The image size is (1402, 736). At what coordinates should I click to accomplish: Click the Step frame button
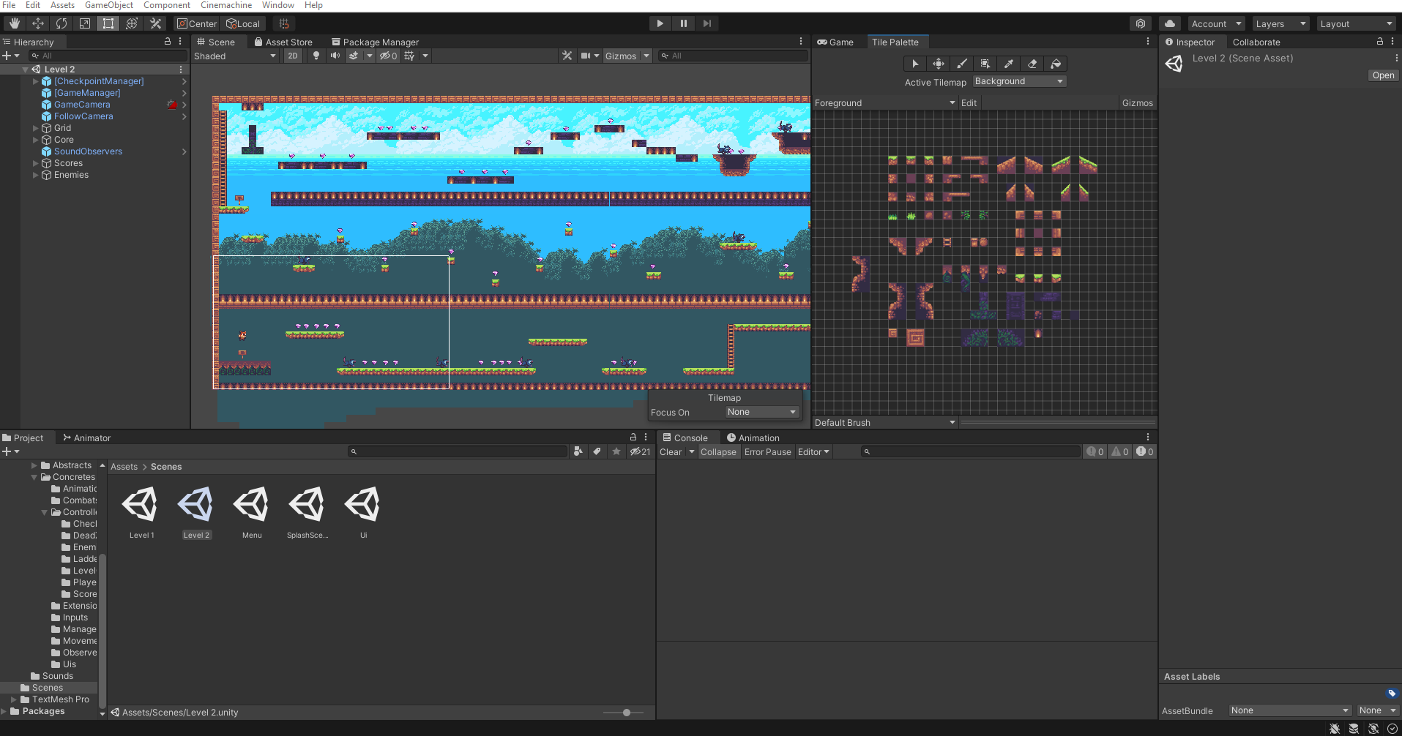click(x=707, y=23)
